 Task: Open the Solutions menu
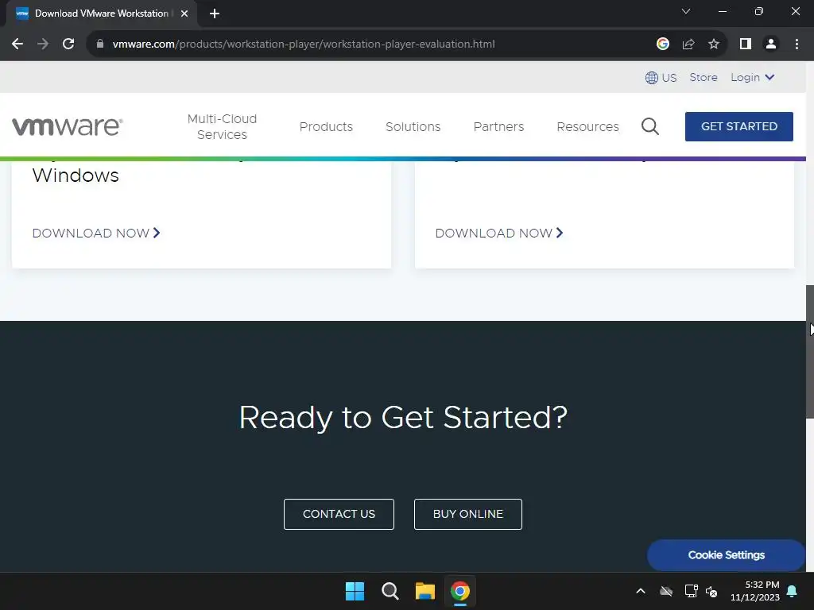coord(413,126)
